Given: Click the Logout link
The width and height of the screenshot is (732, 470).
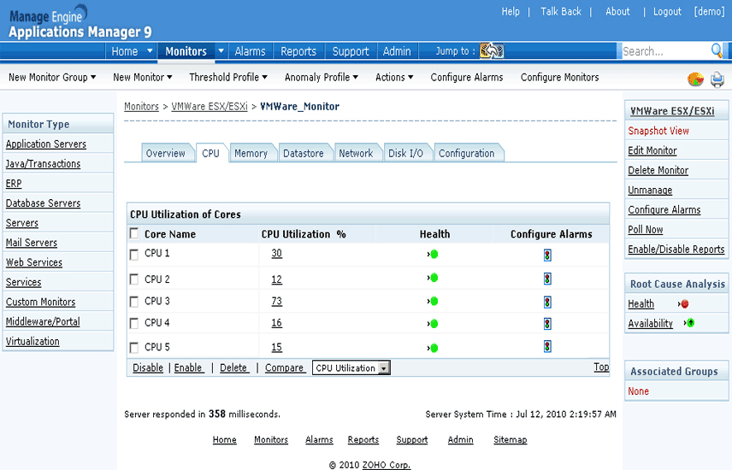Looking at the screenshot, I should pos(667,12).
